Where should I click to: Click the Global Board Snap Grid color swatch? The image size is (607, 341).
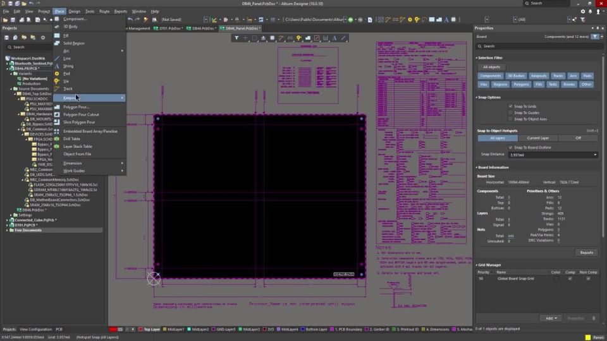coord(556,278)
